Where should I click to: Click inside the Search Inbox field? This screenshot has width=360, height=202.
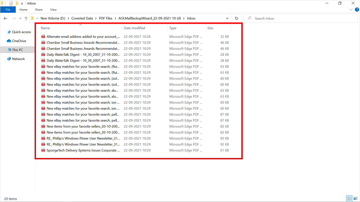pyautogui.click(x=301, y=18)
